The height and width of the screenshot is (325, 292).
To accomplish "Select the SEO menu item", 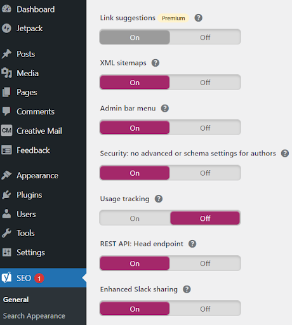I will [x=43, y=278].
